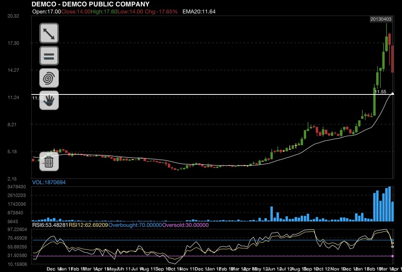The image size is (402, 272).
Task: Select the Fibonacci spiral tool
Action: coord(49,78)
